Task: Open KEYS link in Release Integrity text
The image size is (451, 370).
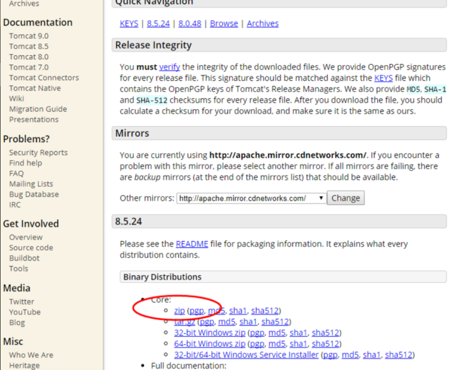Action: [383, 78]
